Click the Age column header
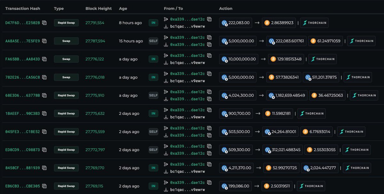Viewport: 384px width, 194px height. pyautogui.click(x=123, y=9)
